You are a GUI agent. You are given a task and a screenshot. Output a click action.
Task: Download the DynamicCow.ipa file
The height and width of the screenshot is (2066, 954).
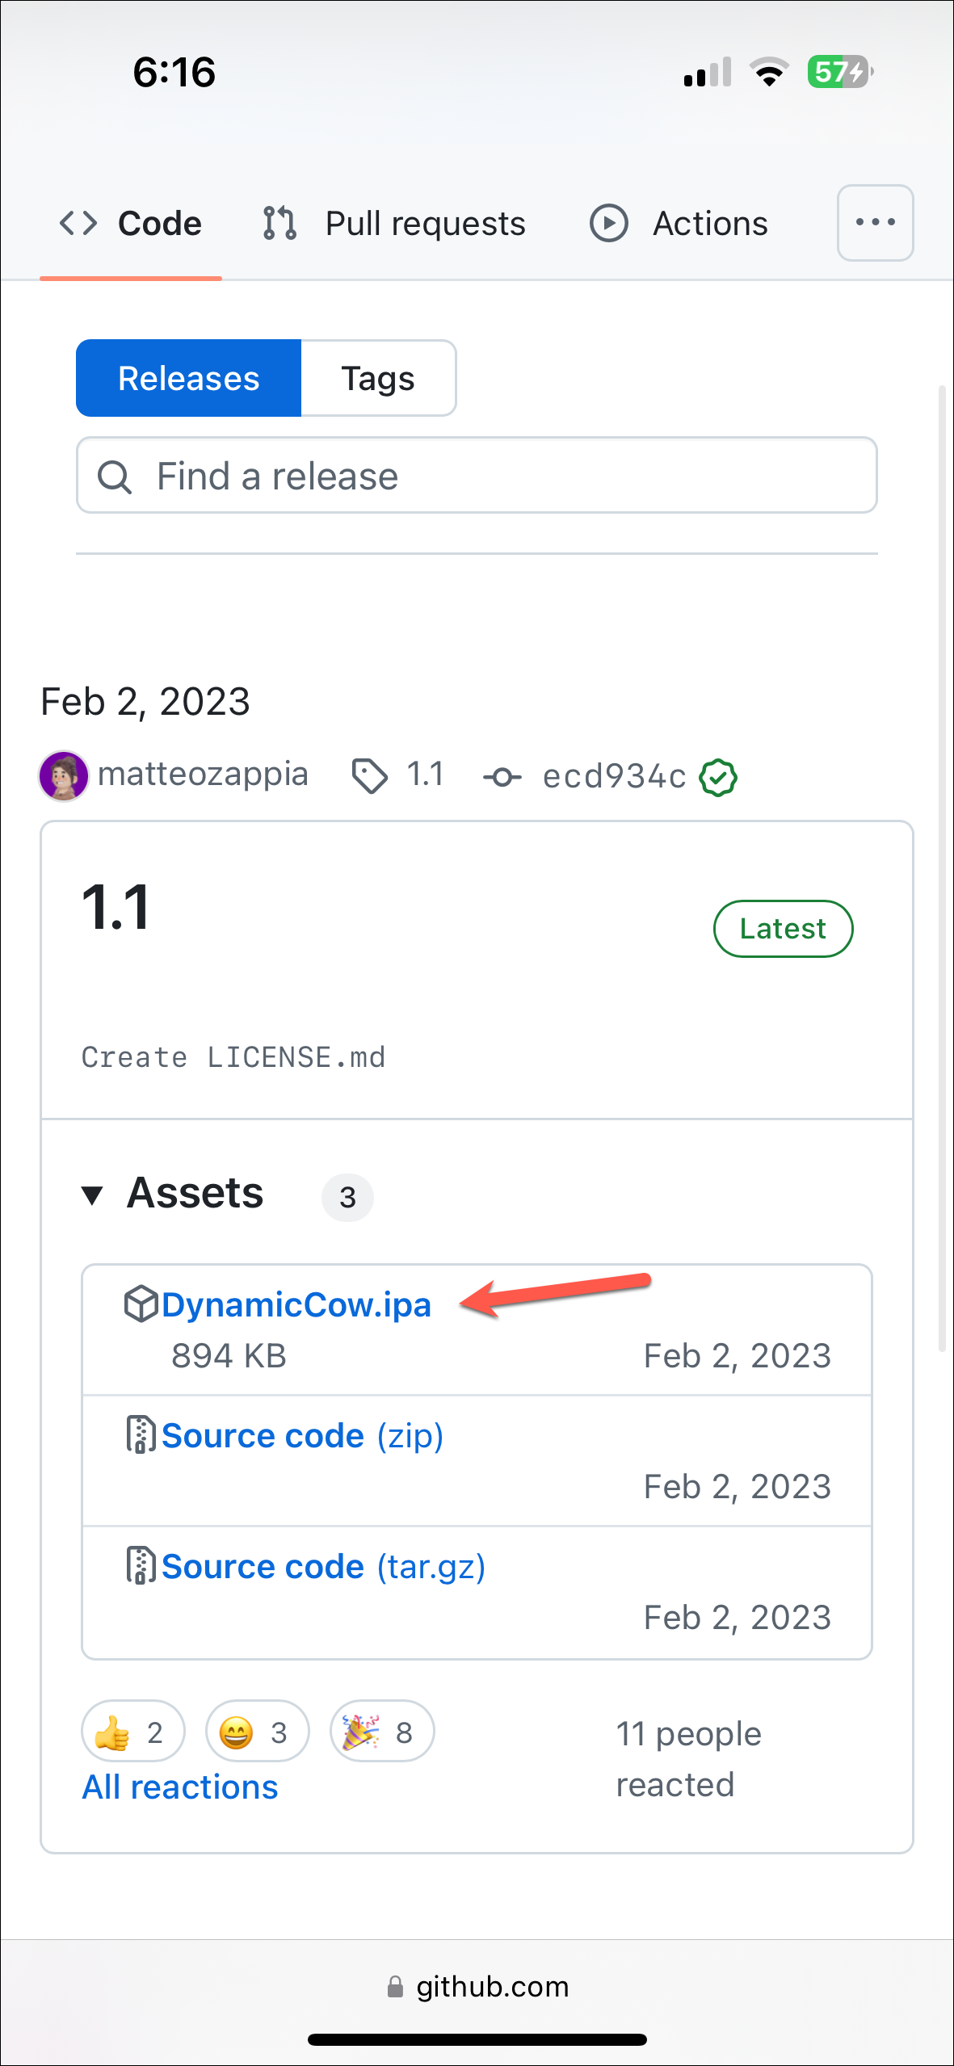coord(296,1304)
